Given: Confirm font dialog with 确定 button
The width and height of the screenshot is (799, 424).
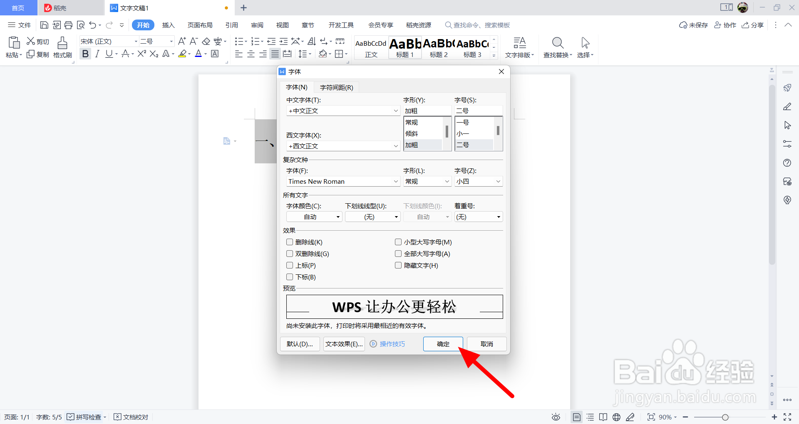Looking at the screenshot, I should 443,344.
